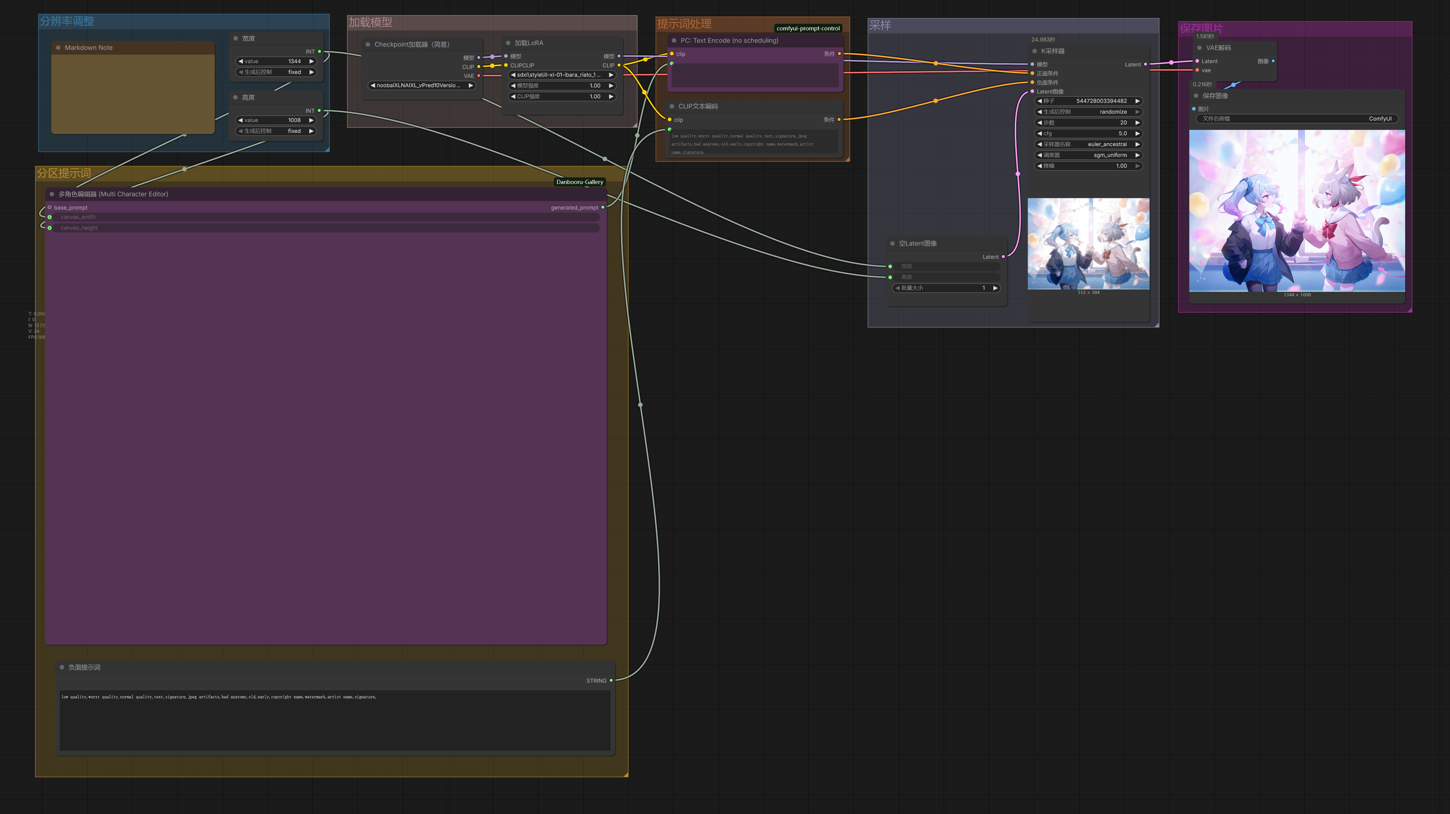The image size is (1450, 814).
Task: Collapse the K采样器 node
Action: (1034, 51)
